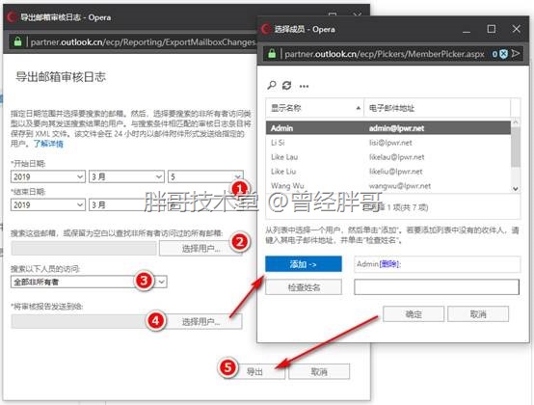Click the ad blocker shield icon in address bar
This screenshot has height=405, width=534.
(x=503, y=54)
